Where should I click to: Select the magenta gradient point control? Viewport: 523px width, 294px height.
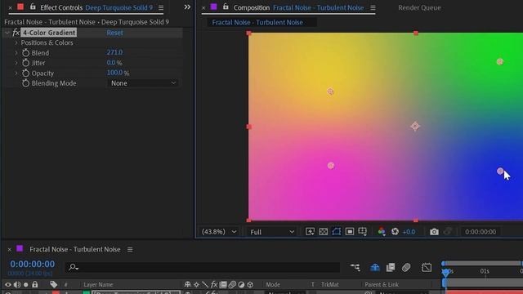[x=330, y=166]
